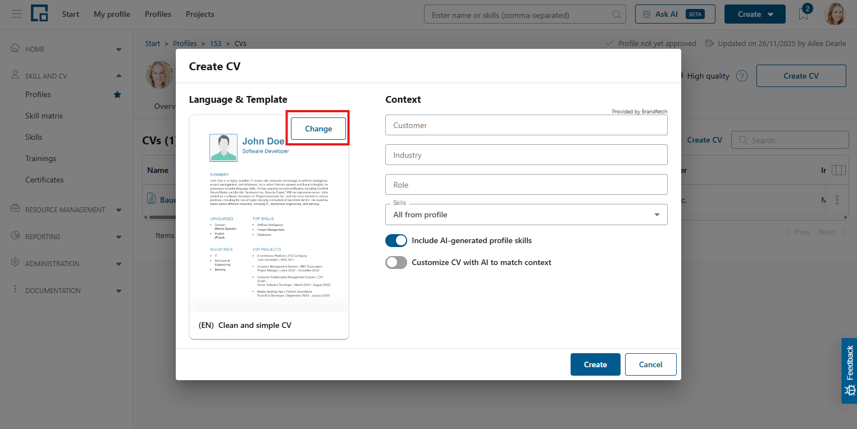Click the Customer input field
Image resolution: width=857 pixels, height=429 pixels.
tap(526, 125)
